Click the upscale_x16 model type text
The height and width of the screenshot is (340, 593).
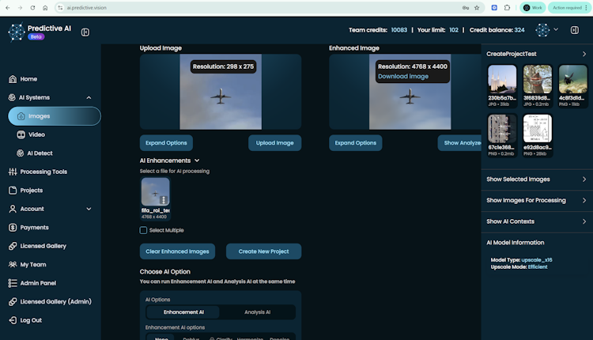pos(537,260)
